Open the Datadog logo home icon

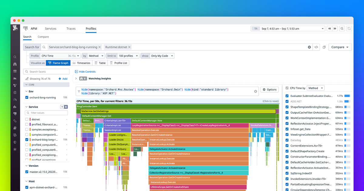15,28
